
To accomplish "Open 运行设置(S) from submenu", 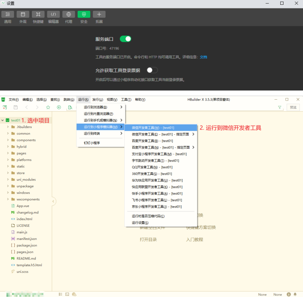I will [161, 223].
